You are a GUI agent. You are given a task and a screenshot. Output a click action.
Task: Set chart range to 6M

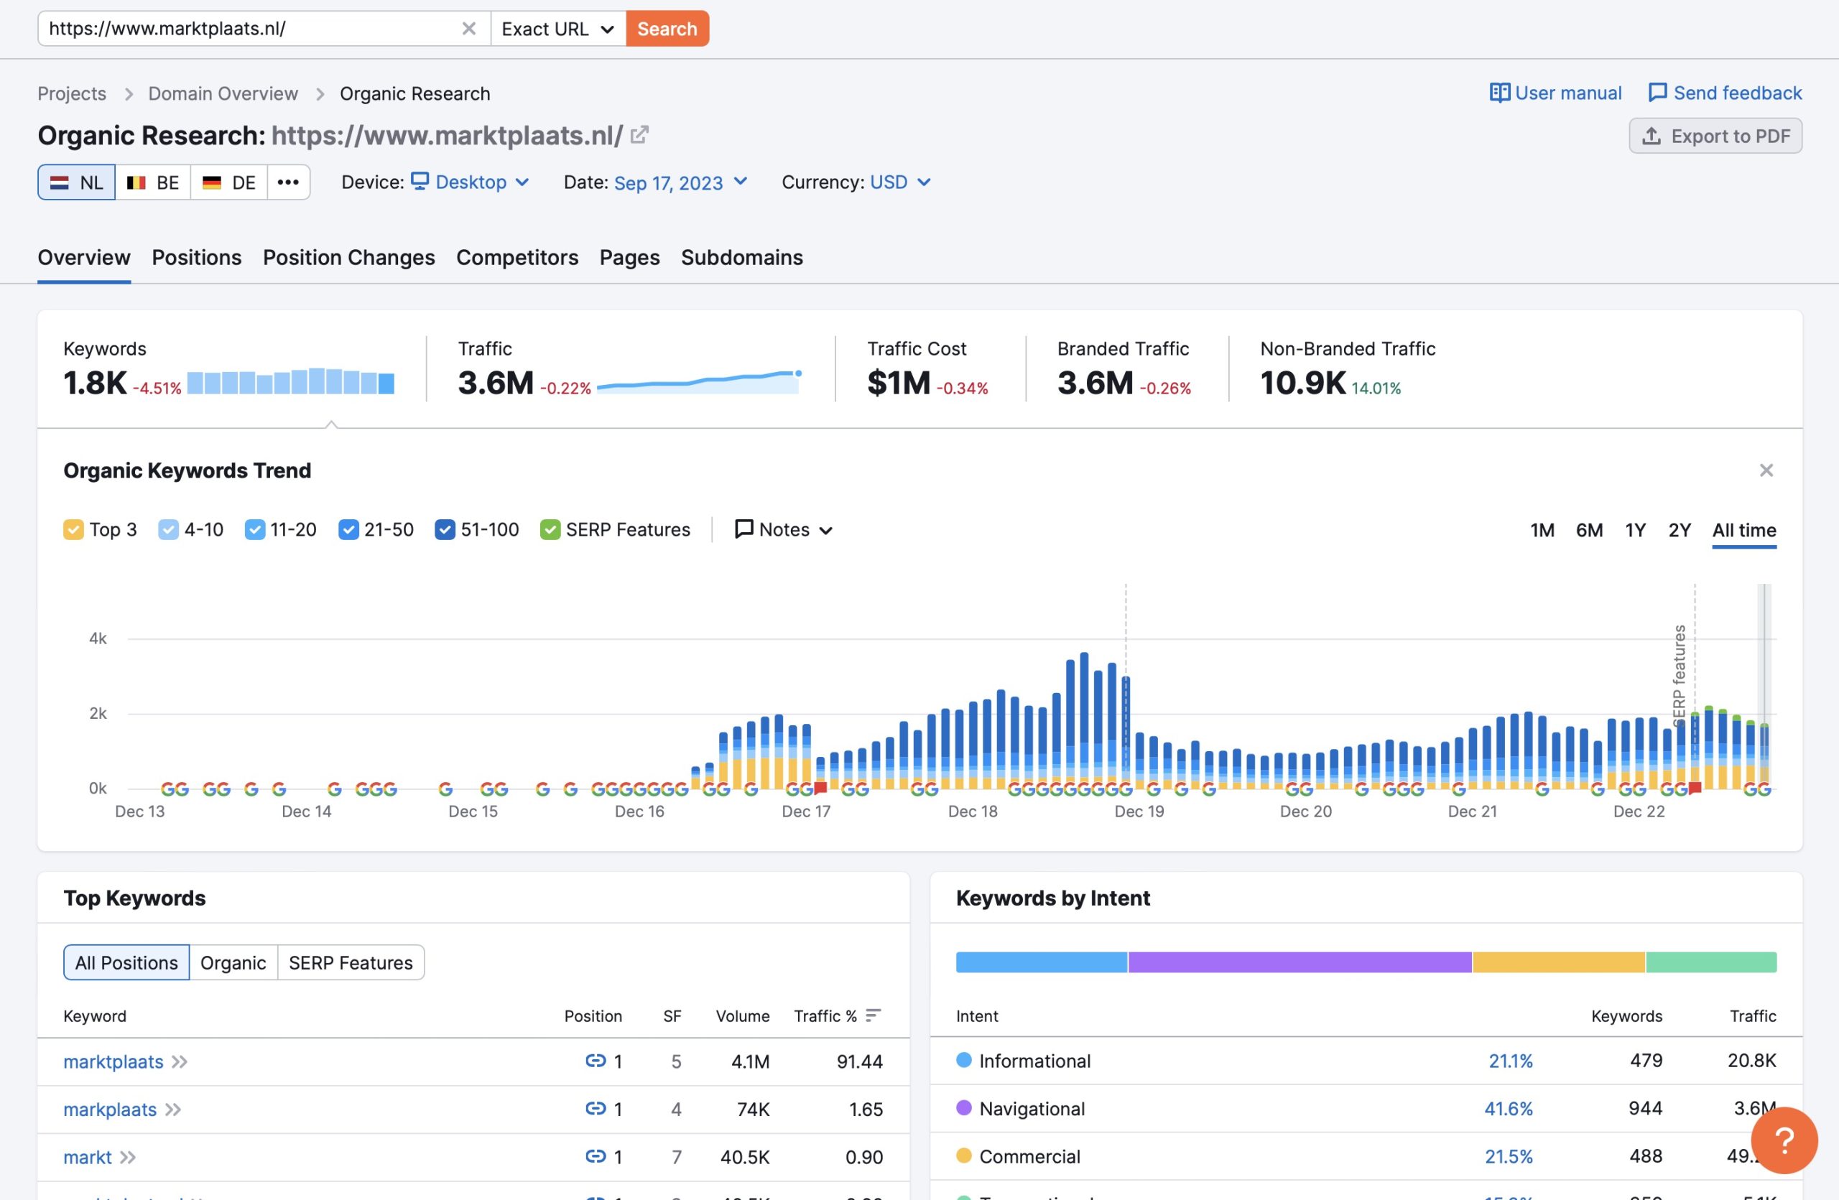pyautogui.click(x=1590, y=530)
